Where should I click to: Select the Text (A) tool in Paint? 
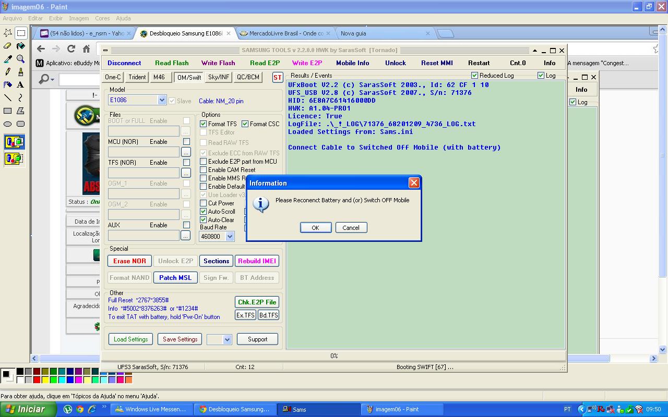[x=21, y=84]
